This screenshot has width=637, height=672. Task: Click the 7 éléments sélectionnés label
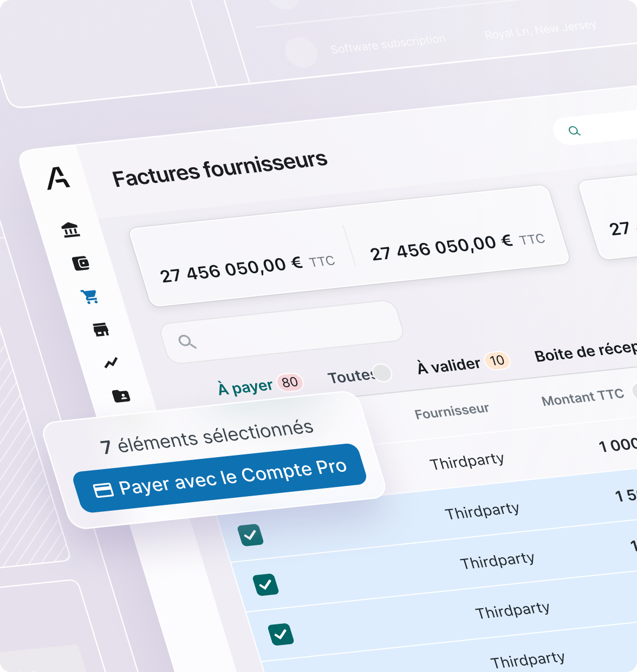[206, 437]
